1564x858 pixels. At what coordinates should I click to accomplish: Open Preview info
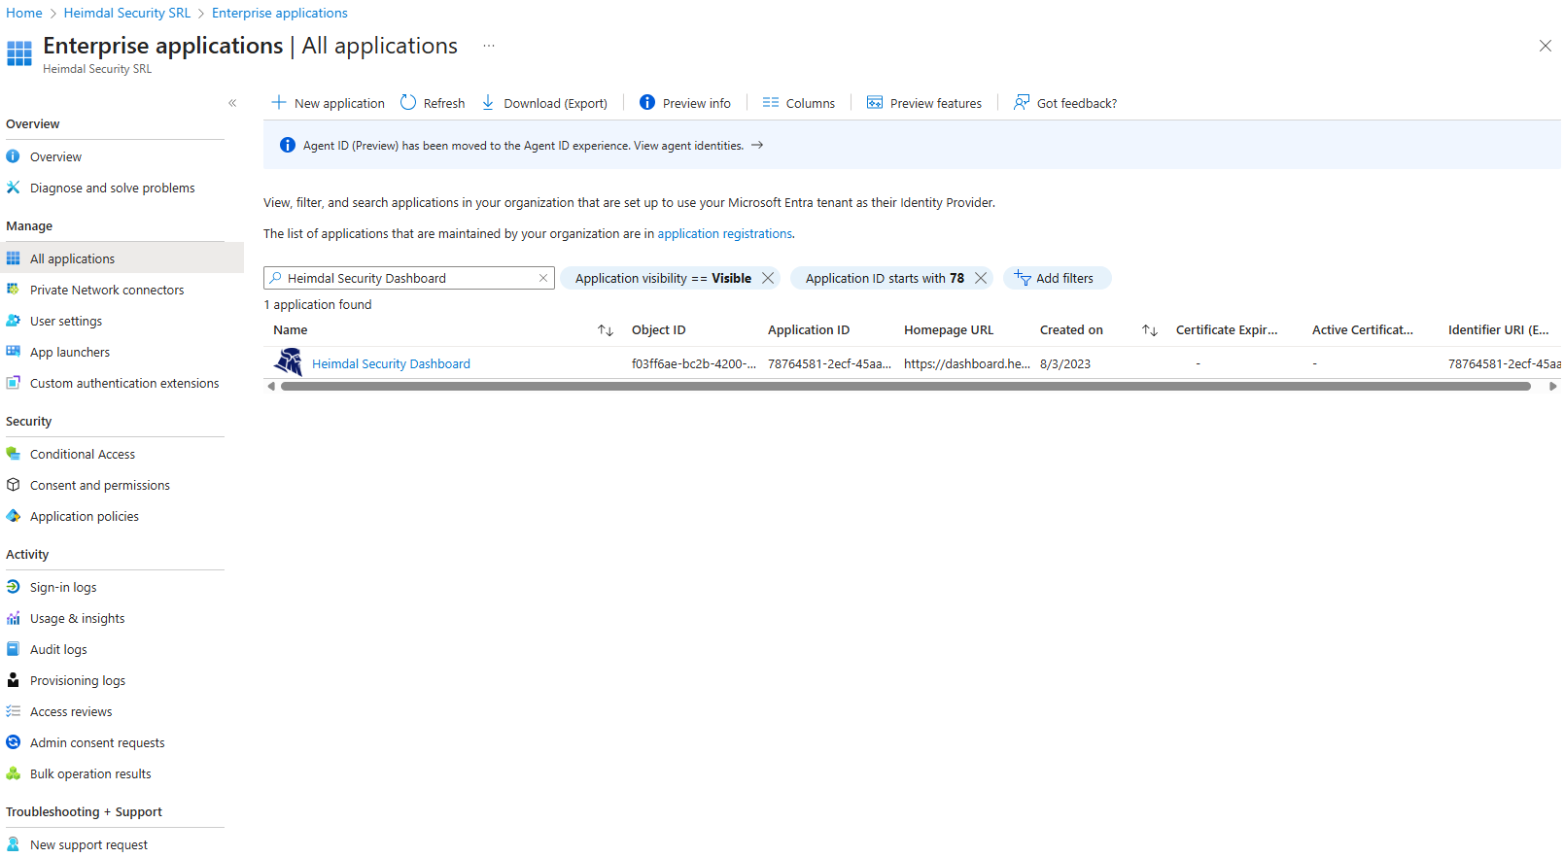(685, 103)
